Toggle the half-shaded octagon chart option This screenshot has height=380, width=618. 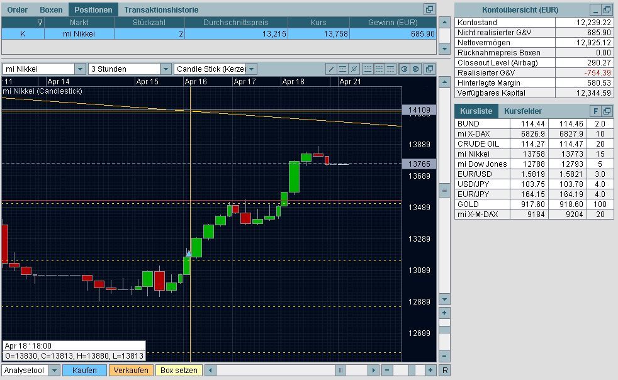click(x=404, y=69)
